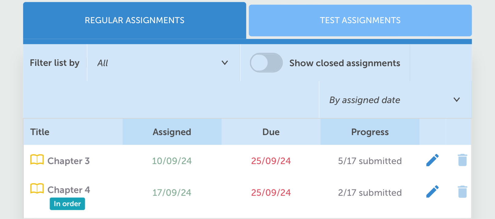Screen dimensions: 495x219
Task: Select the Regular Assignments tab
Action: 134,20
